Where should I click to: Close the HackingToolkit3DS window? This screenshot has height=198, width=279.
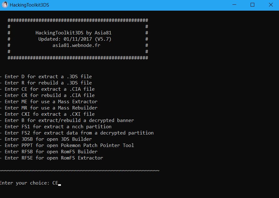point(271,5)
